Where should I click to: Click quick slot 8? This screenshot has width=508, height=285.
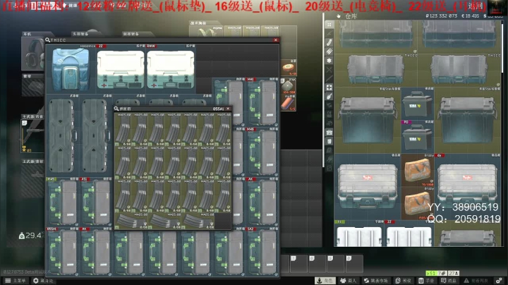317,263
